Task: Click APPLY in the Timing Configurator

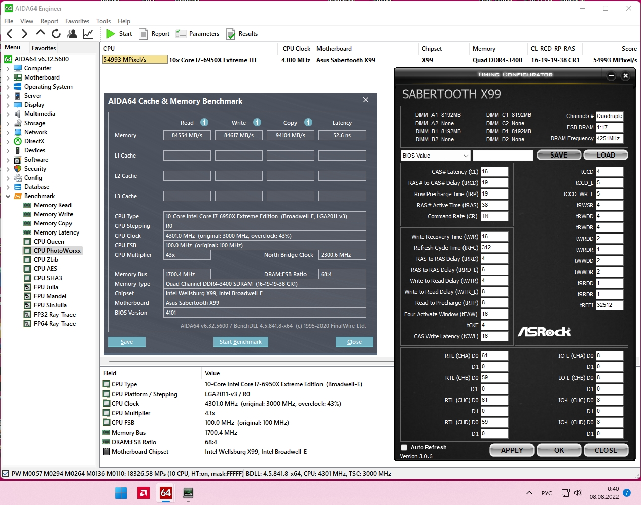Action: [x=512, y=450]
